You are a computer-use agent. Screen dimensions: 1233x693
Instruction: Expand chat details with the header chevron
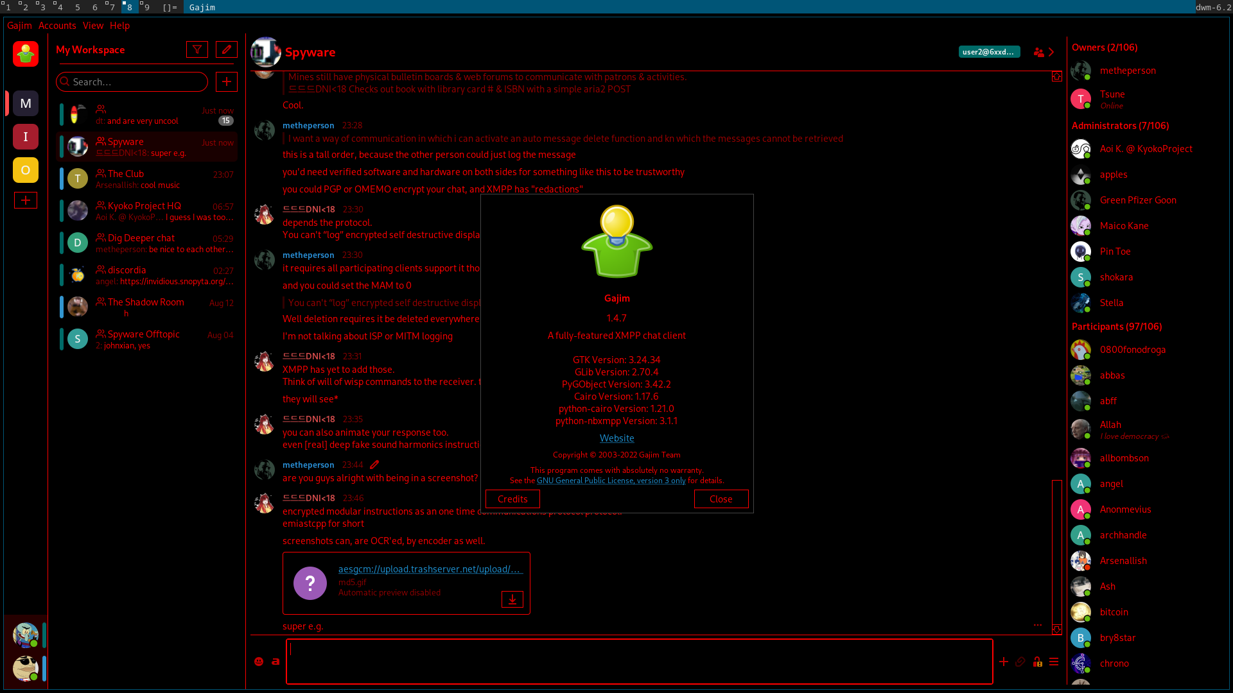tap(1052, 52)
